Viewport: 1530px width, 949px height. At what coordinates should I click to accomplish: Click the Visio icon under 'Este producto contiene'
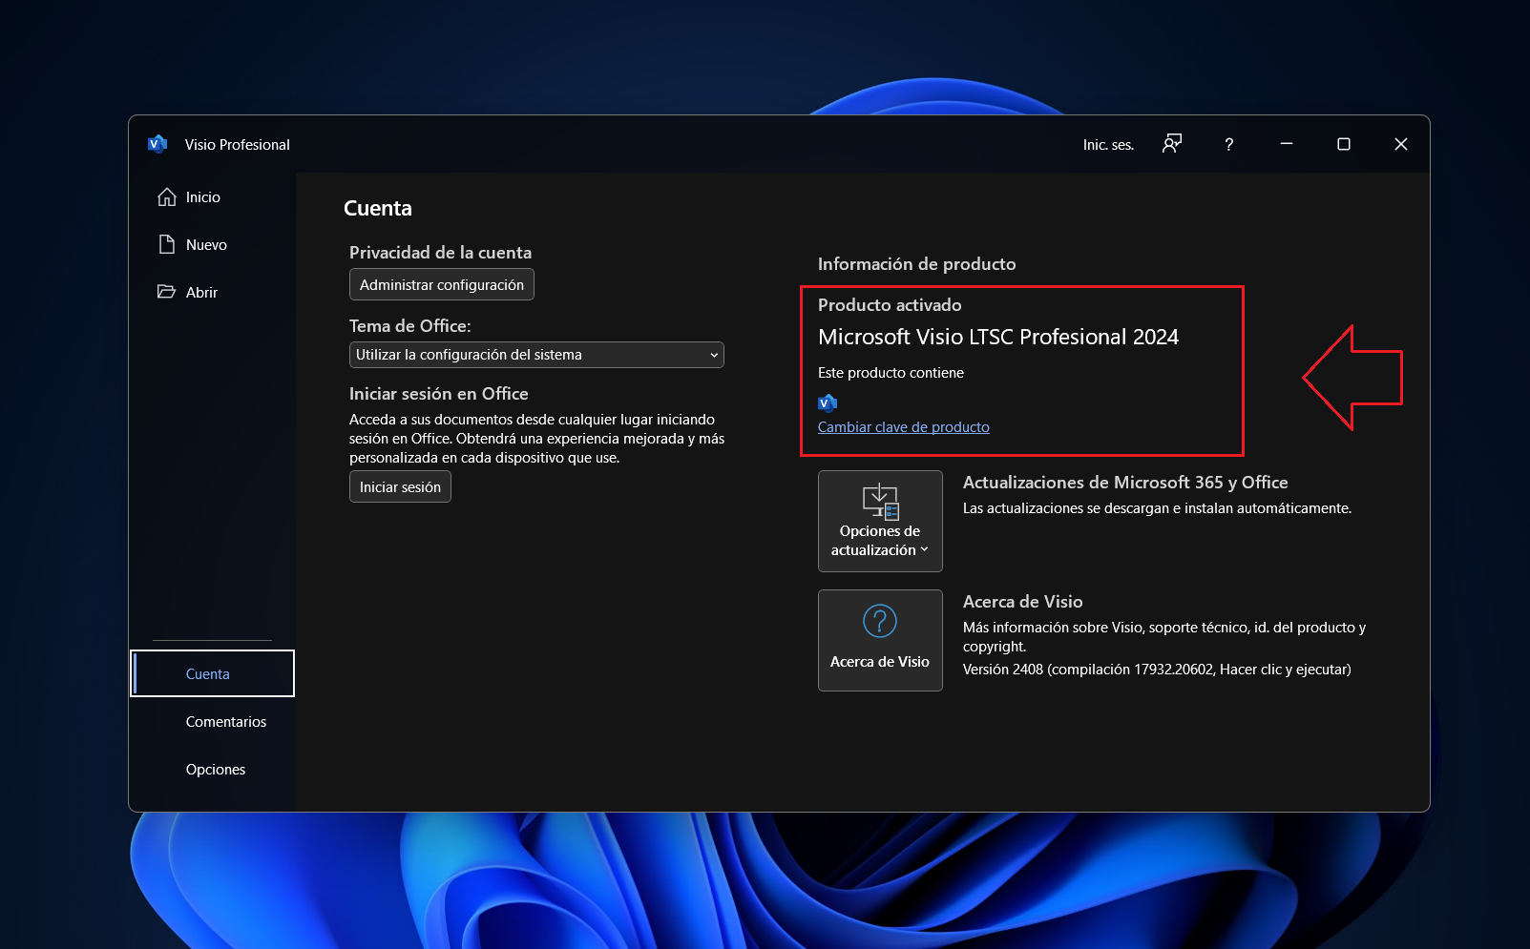[x=828, y=402]
